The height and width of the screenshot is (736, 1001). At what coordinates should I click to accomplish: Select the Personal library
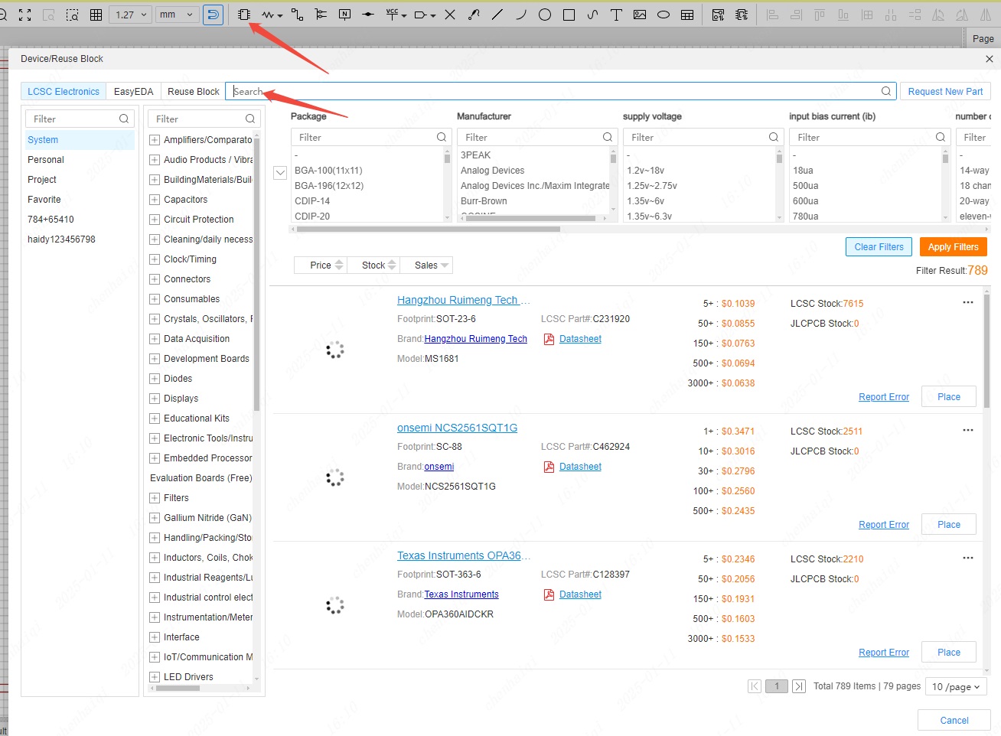tap(46, 160)
